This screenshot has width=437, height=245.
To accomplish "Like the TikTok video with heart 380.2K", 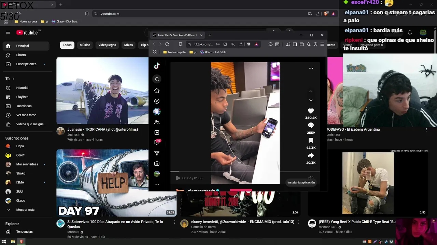I will coord(311,111).
